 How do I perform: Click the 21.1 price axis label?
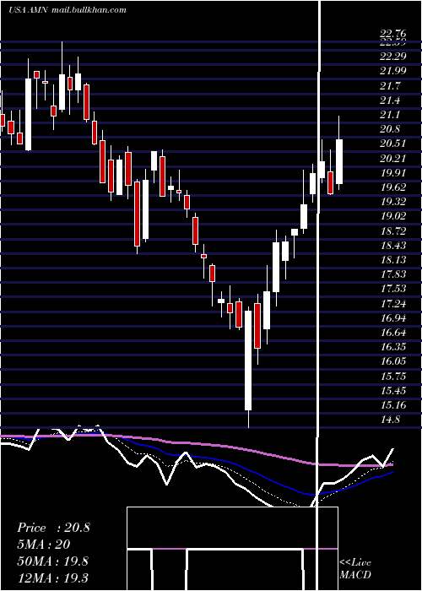(x=390, y=115)
